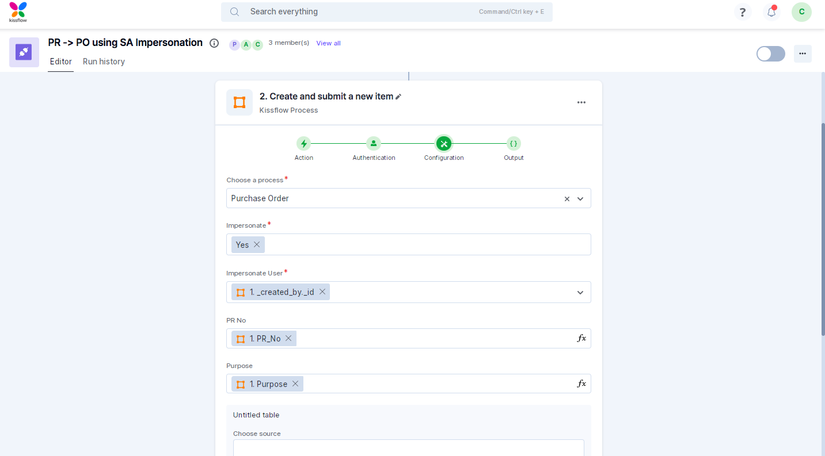This screenshot has width=825, height=456.
Task: Edit the step name pencil icon
Action: tap(398, 97)
